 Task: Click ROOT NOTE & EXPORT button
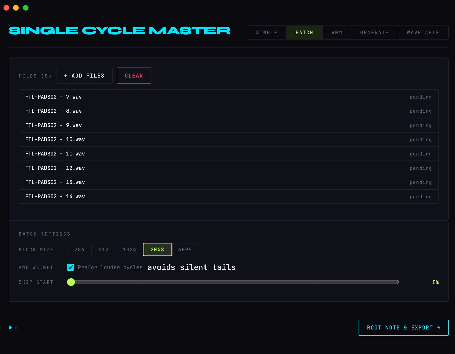[404, 328]
